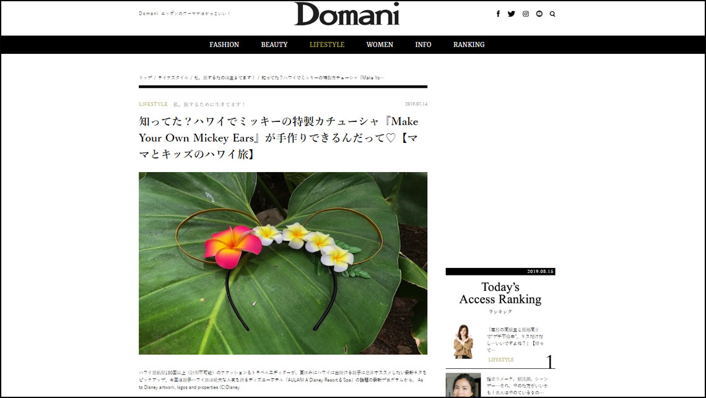Click LIFESTYLE tag in ranking item 1
The width and height of the screenshot is (706, 398).
pyautogui.click(x=501, y=360)
